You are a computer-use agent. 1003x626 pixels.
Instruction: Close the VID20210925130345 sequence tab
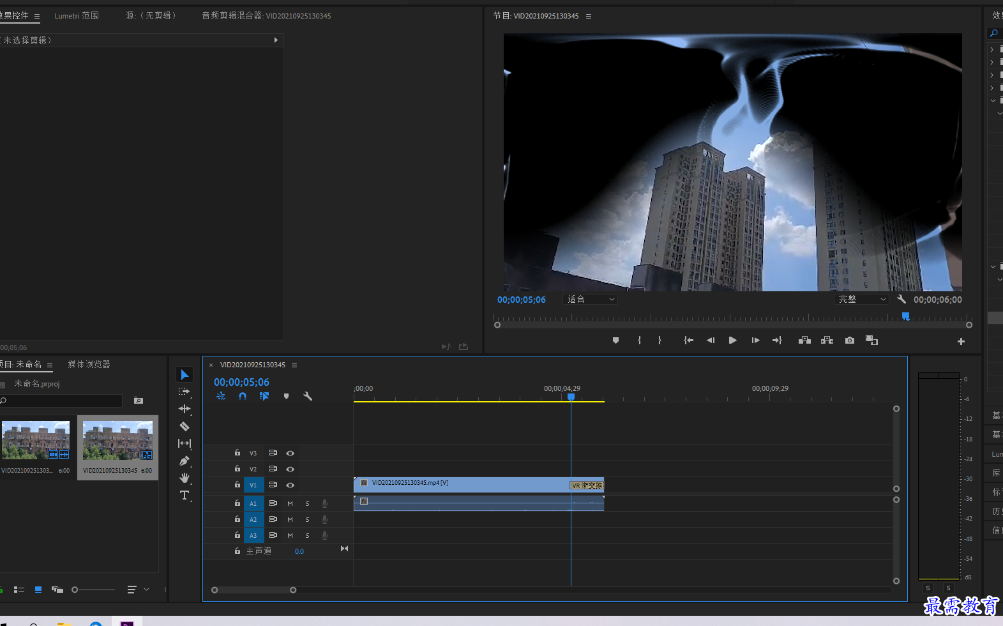[x=211, y=365]
